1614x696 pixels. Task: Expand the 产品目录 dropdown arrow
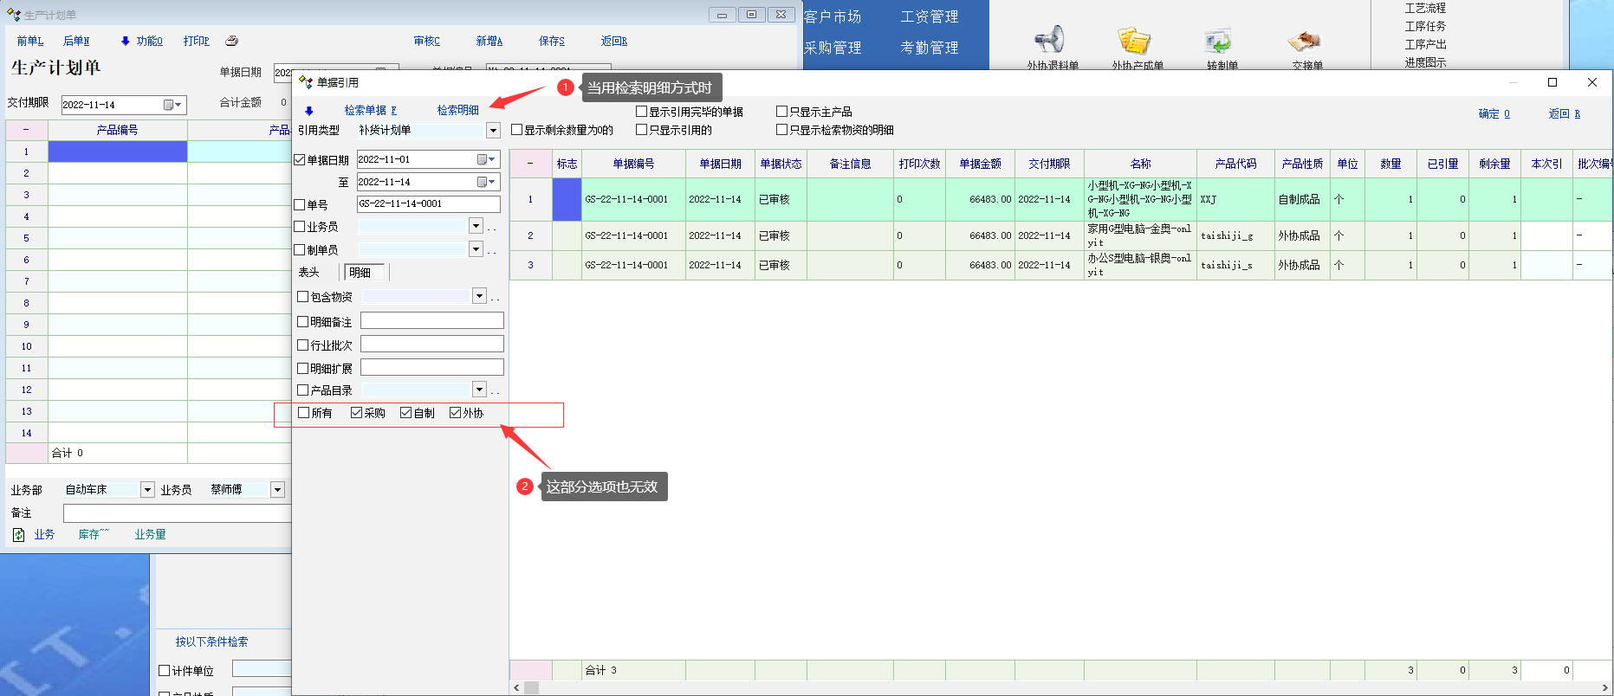point(479,390)
